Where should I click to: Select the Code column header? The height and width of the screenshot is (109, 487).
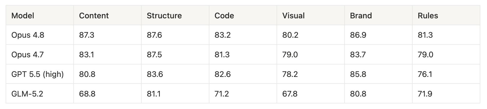pos(224,16)
